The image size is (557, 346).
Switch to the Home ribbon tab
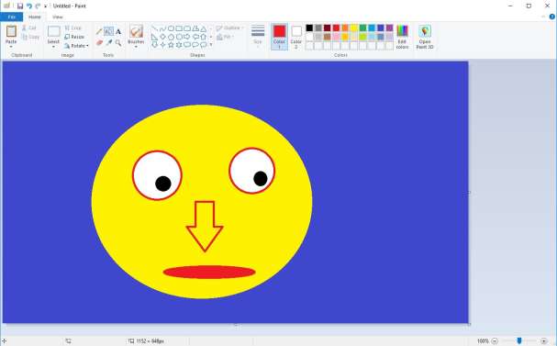tap(35, 17)
